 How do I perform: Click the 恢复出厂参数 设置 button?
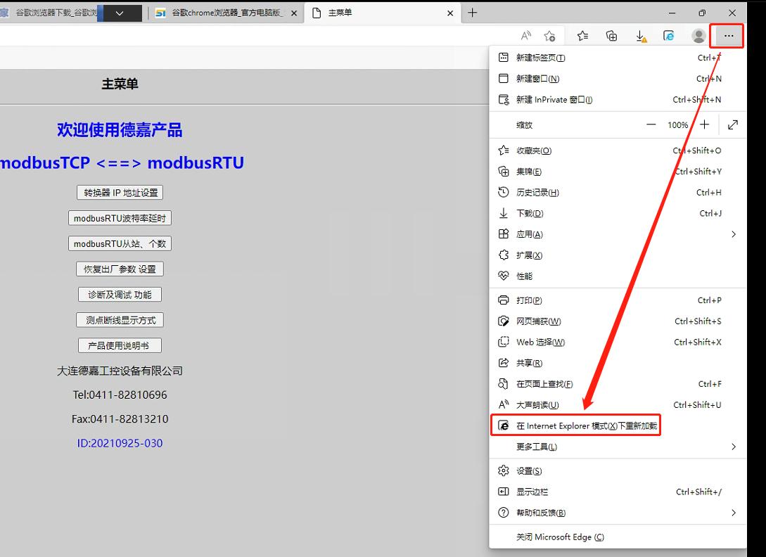coord(120,269)
